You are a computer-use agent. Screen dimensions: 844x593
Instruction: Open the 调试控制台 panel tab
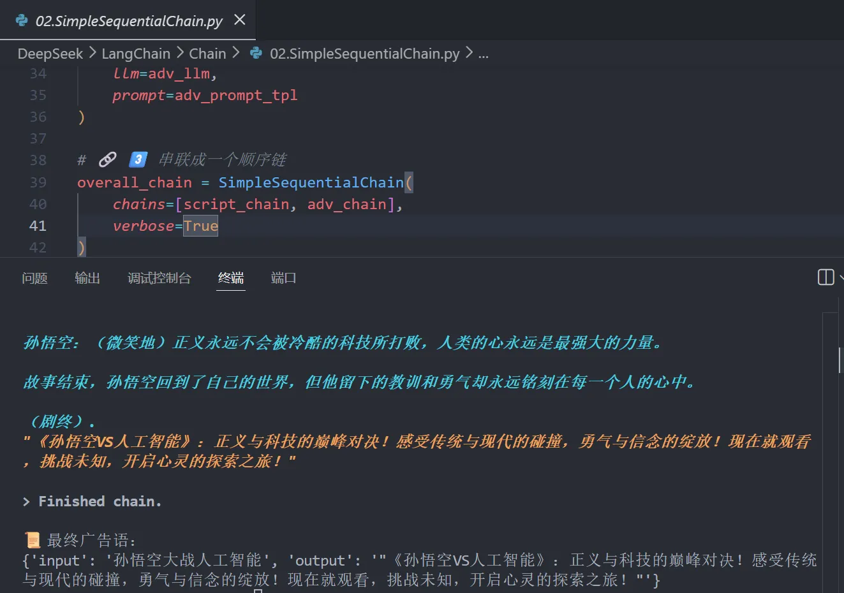(x=159, y=278)
